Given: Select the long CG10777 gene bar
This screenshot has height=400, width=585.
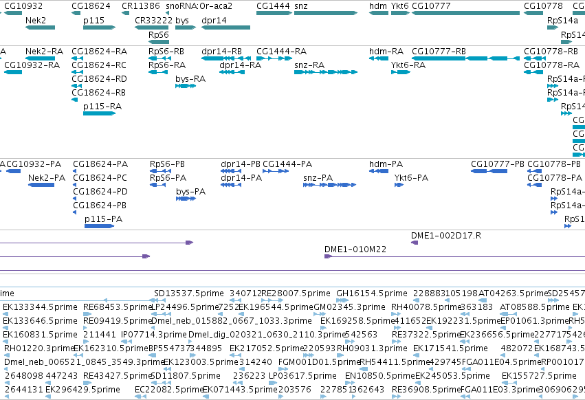Looking at the screenshot, I should 465,13.
